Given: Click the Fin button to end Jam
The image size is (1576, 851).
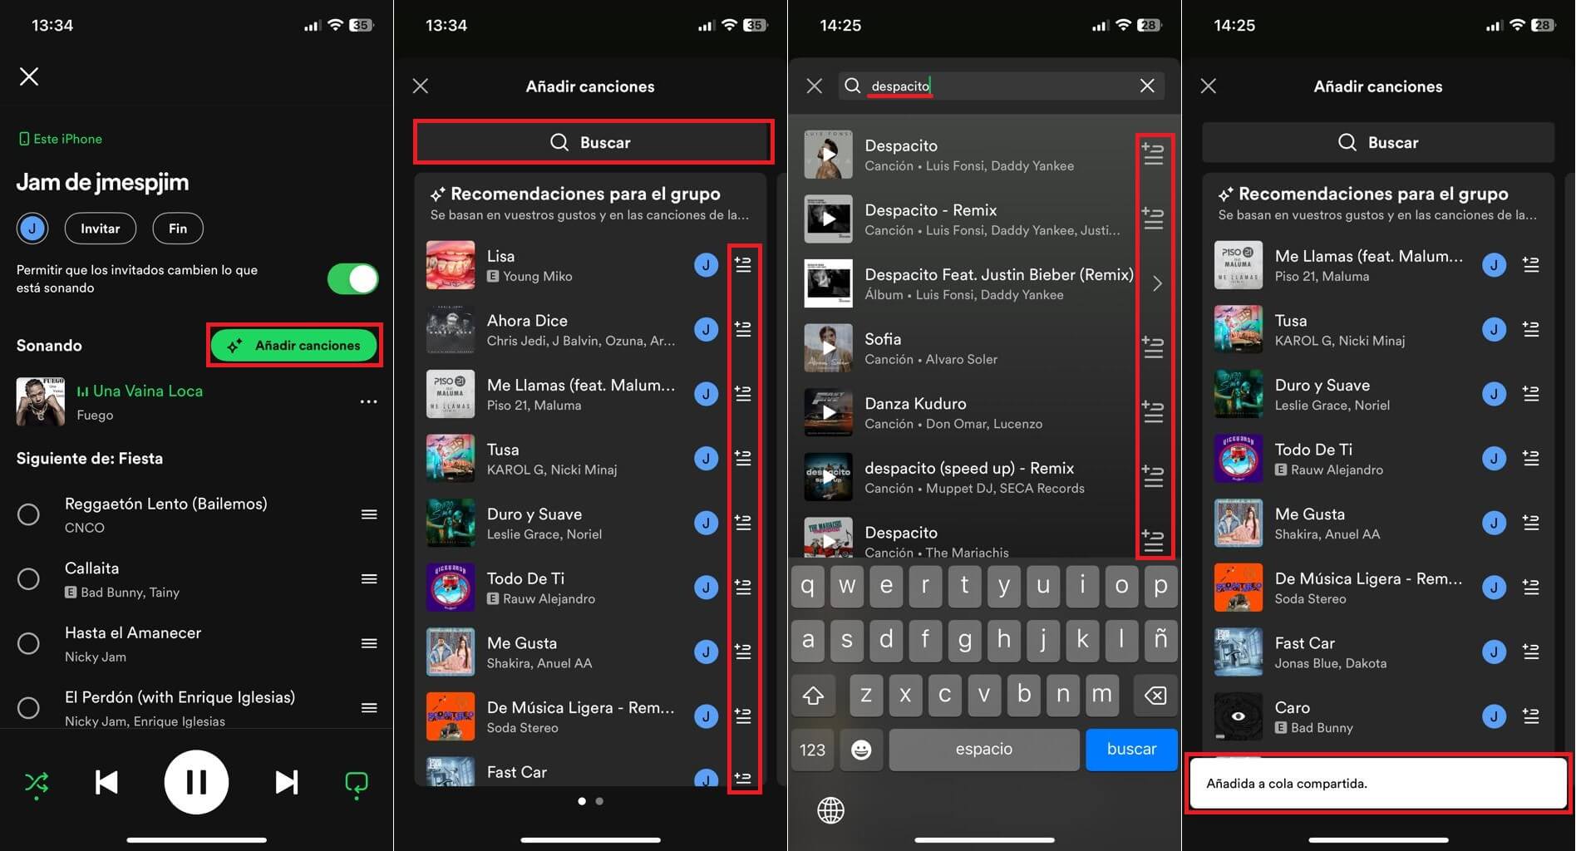Looking at the screenshot, I should click(x=178, y=229).
